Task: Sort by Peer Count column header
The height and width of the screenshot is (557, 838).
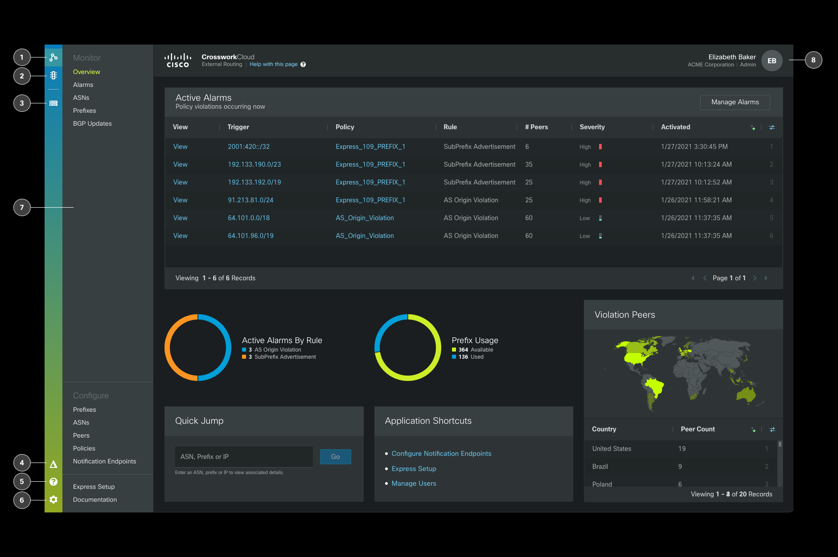Action: pos(698,429)
